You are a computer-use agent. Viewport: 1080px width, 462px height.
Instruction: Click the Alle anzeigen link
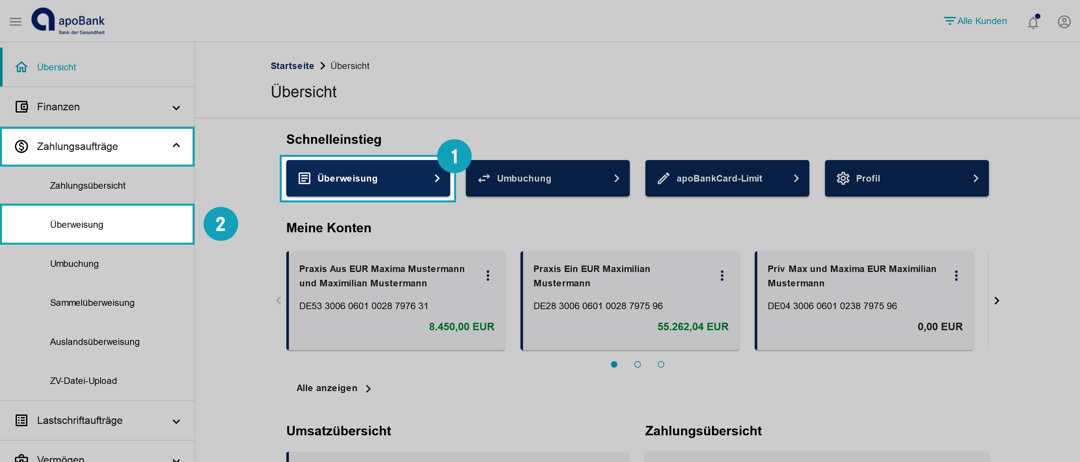334,388
